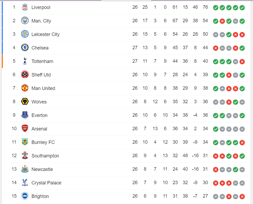253x204 pixels.
Task: Click the Man. City club crest
Action: [25, 20]
